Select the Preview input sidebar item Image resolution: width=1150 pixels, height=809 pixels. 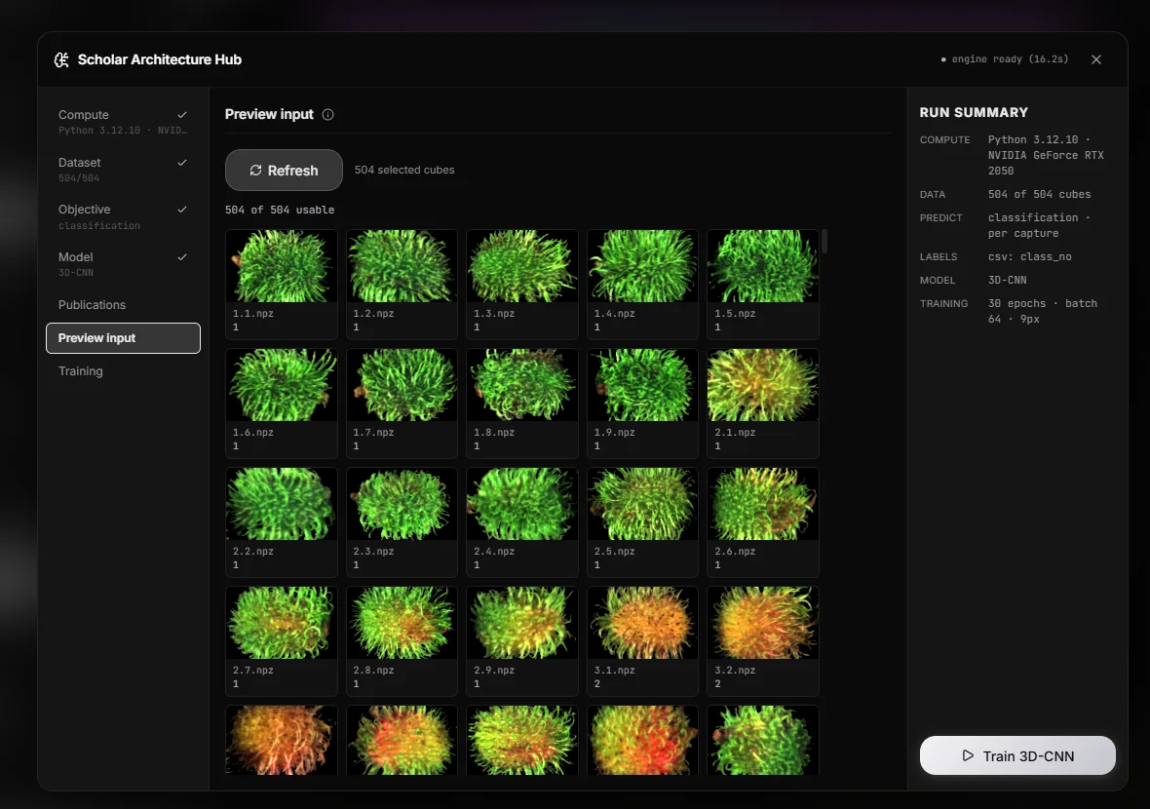(x=123, y=338)
